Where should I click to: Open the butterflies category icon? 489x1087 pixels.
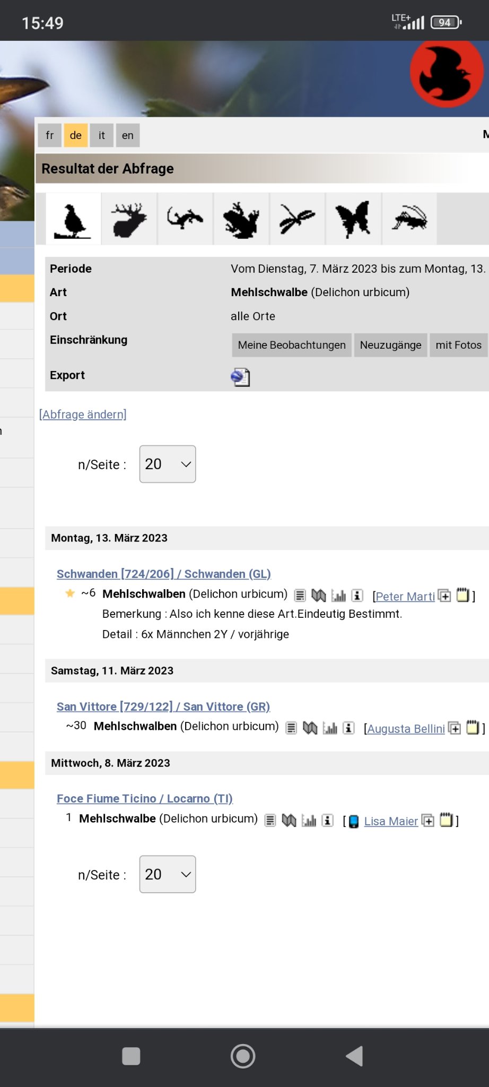coord(353,219)
